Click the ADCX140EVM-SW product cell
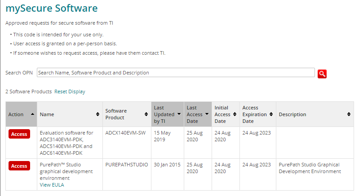This screenshot has width=359, height=196. click(x=125, y=133)
